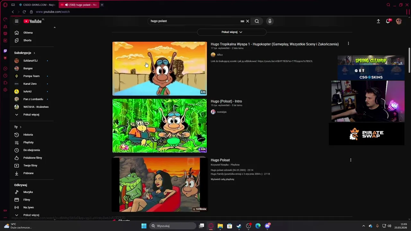This screenshot has width=411, height=231.
Task: Open browser search icon in title bar
Action: pyautogui.click(x=388, y=5)
